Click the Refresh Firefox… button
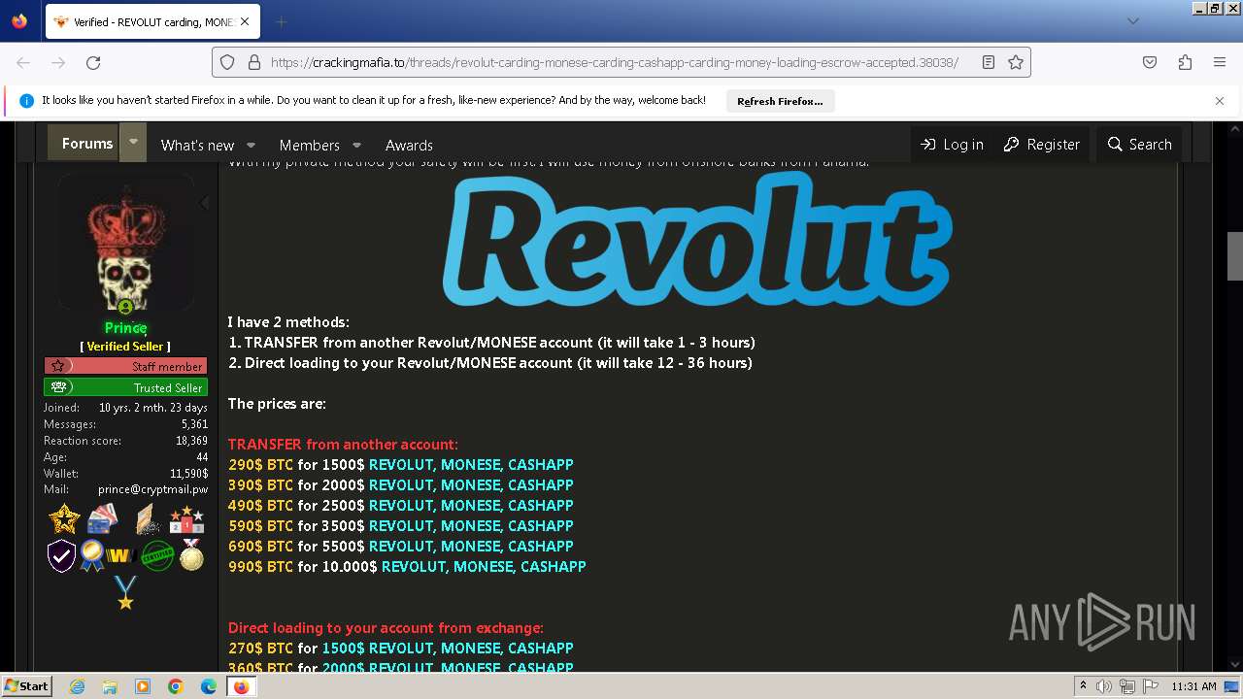This screenshot has width=1243, height=699. click(780, 101)
